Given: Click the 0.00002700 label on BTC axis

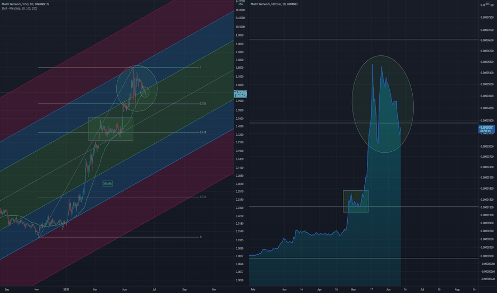Looking at the screenshot, I should click(x=487, y=157).
